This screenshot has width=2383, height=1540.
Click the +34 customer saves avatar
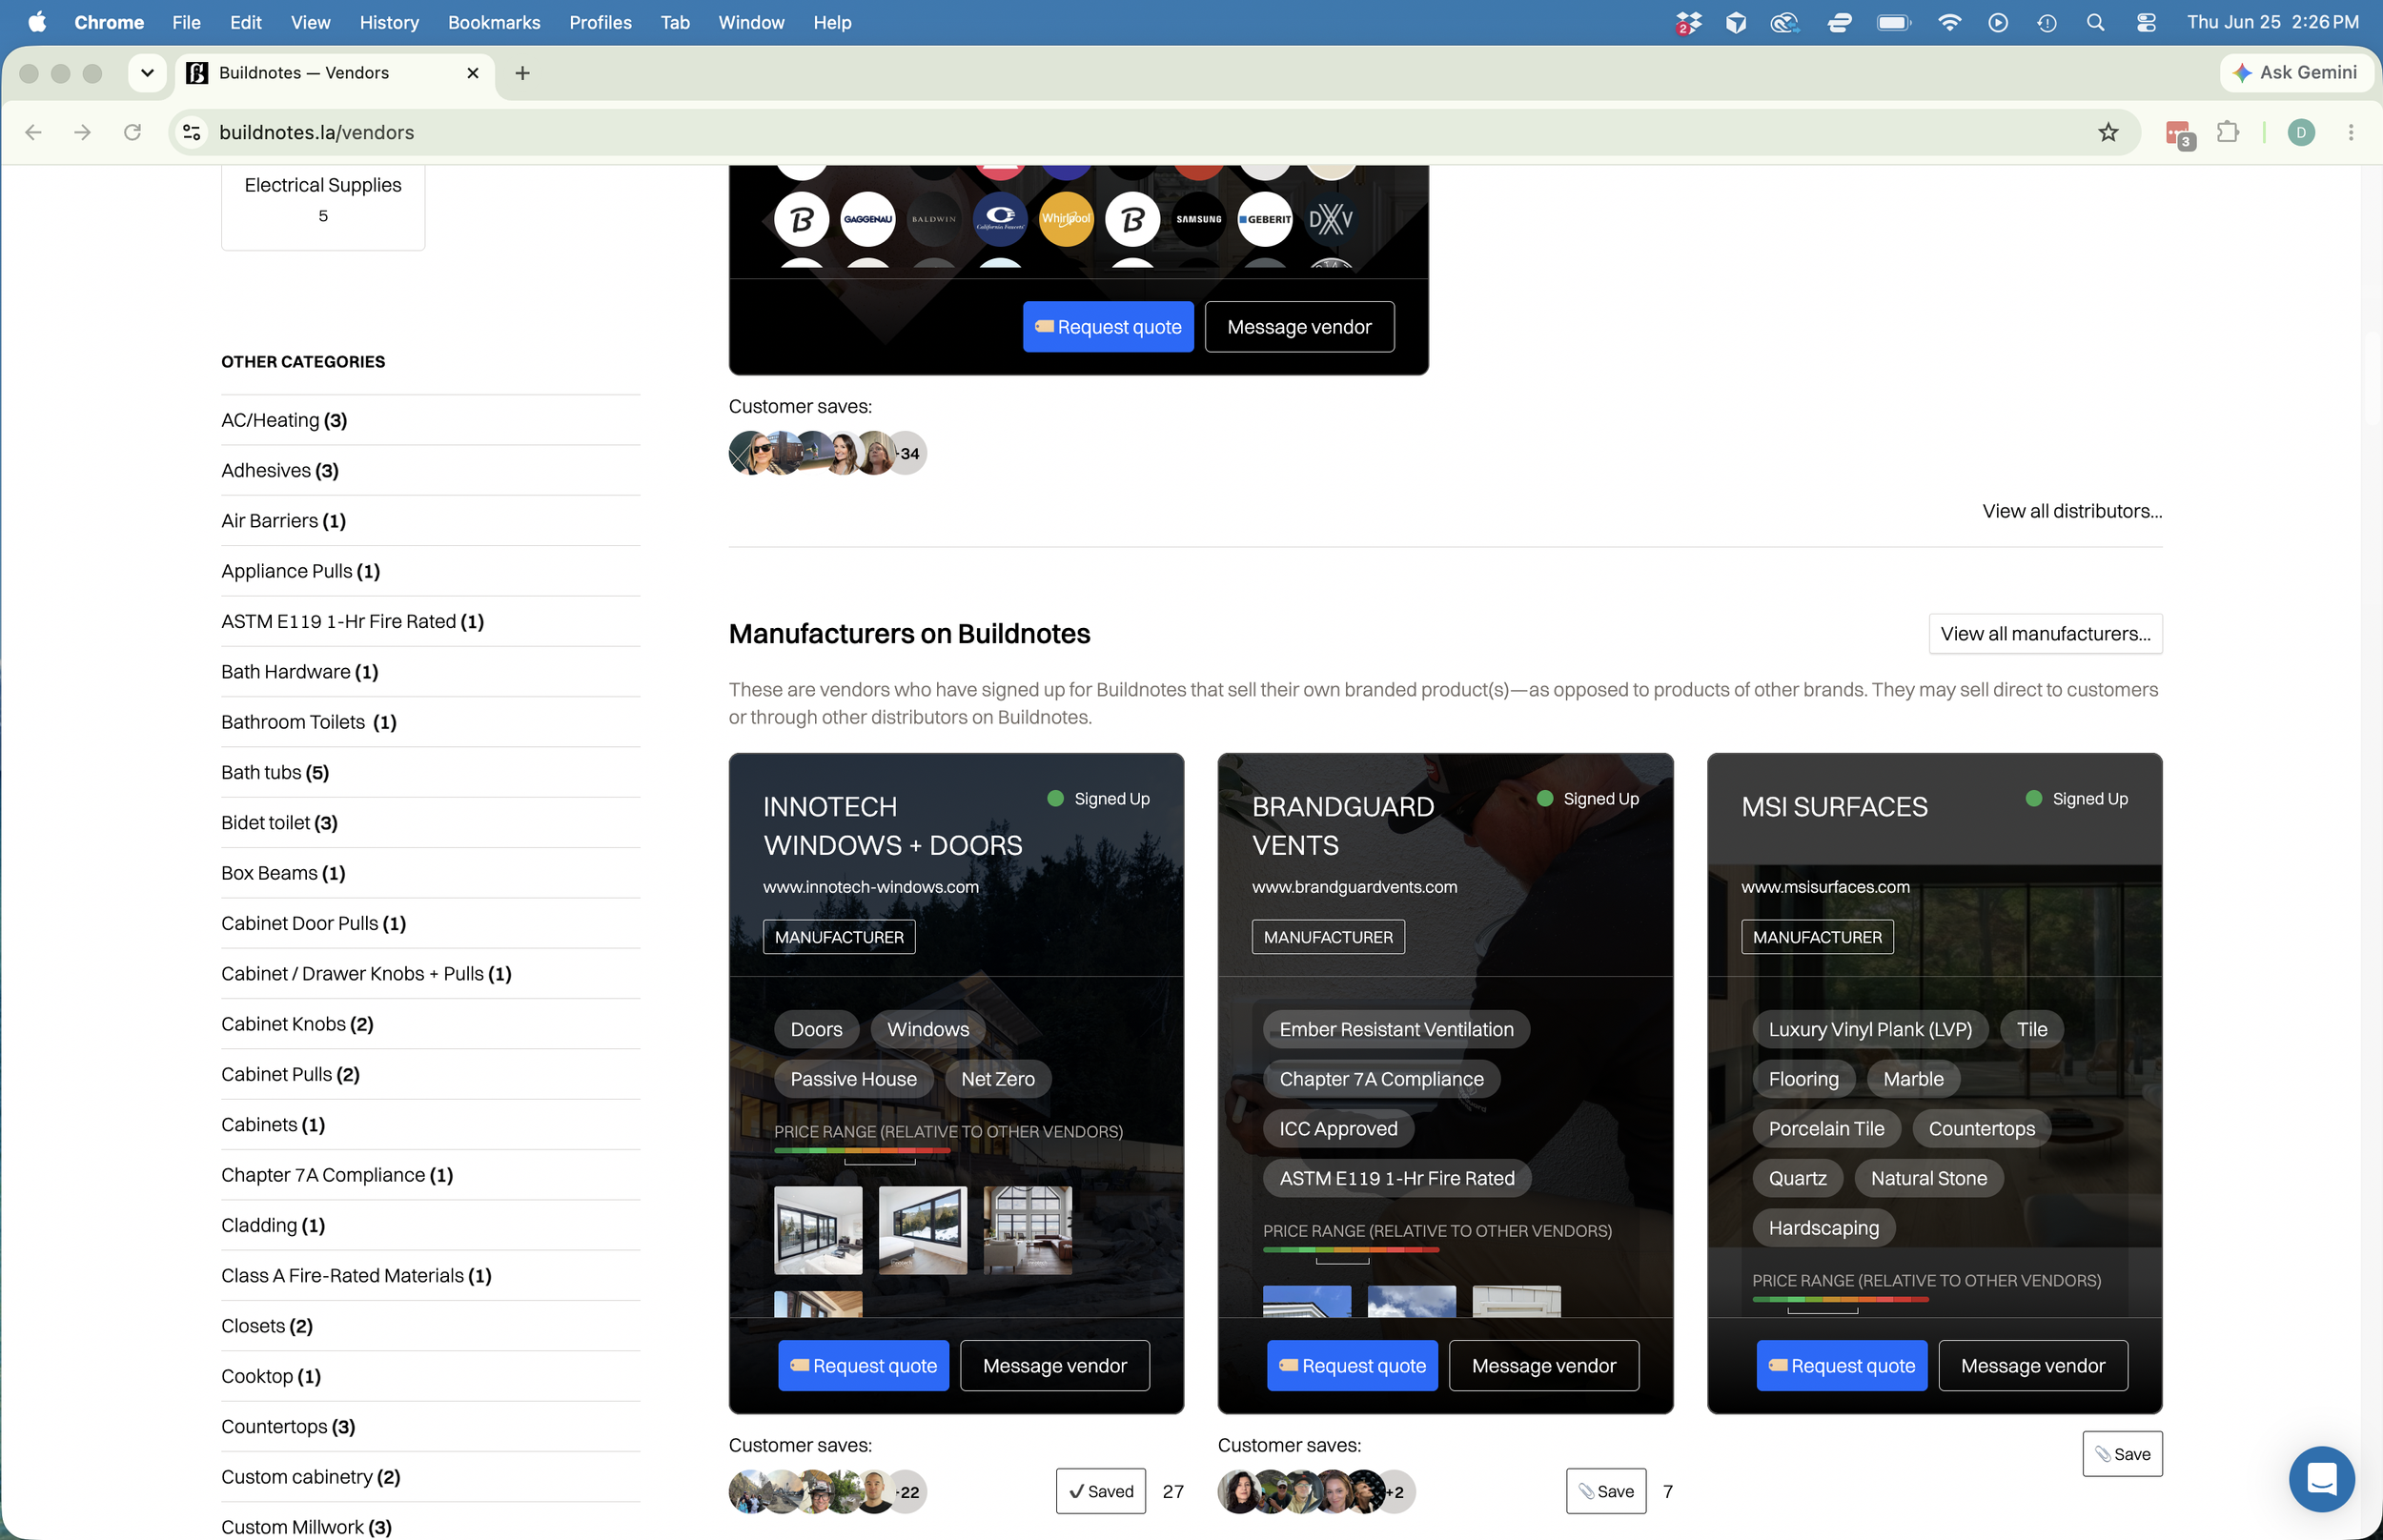click(906, 453)
